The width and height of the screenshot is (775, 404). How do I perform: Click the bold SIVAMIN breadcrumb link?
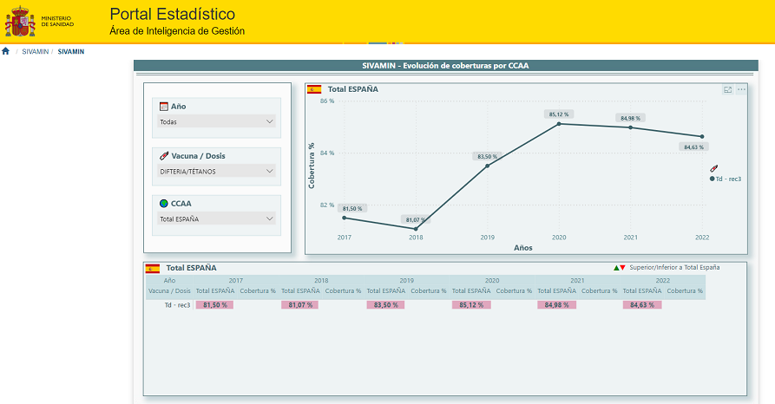pyautogui.click(x=71, y=52)
